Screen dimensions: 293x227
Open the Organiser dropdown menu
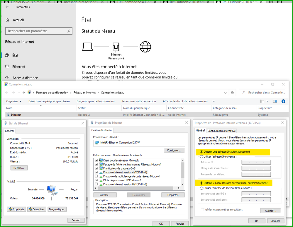click(x=14, y=101)
